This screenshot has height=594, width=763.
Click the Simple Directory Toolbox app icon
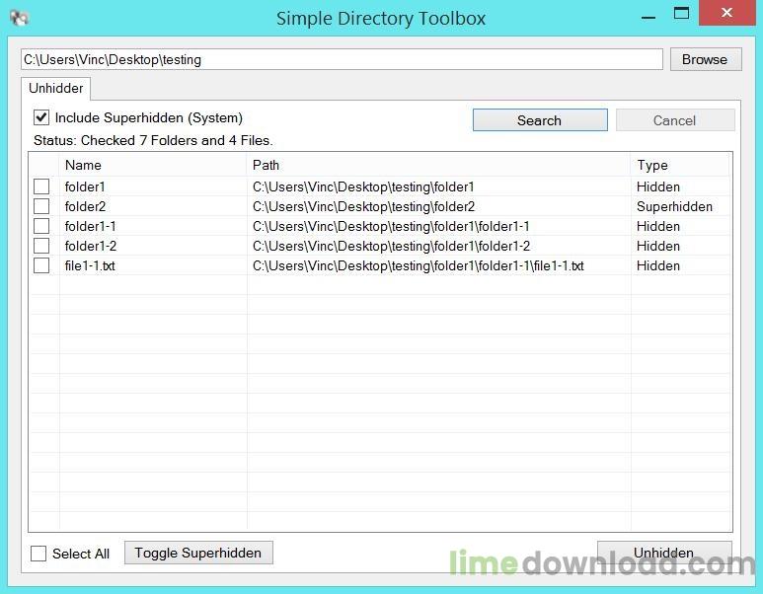pyautogui.click(x=19, y=18)
